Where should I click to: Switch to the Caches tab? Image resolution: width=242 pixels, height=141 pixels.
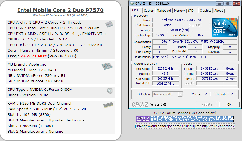pos(149,11)
